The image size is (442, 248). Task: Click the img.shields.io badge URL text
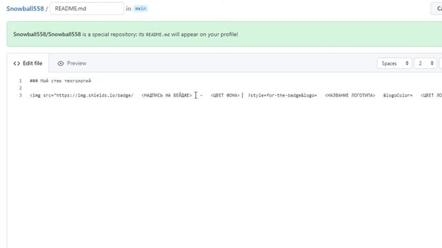coord(95,95)
